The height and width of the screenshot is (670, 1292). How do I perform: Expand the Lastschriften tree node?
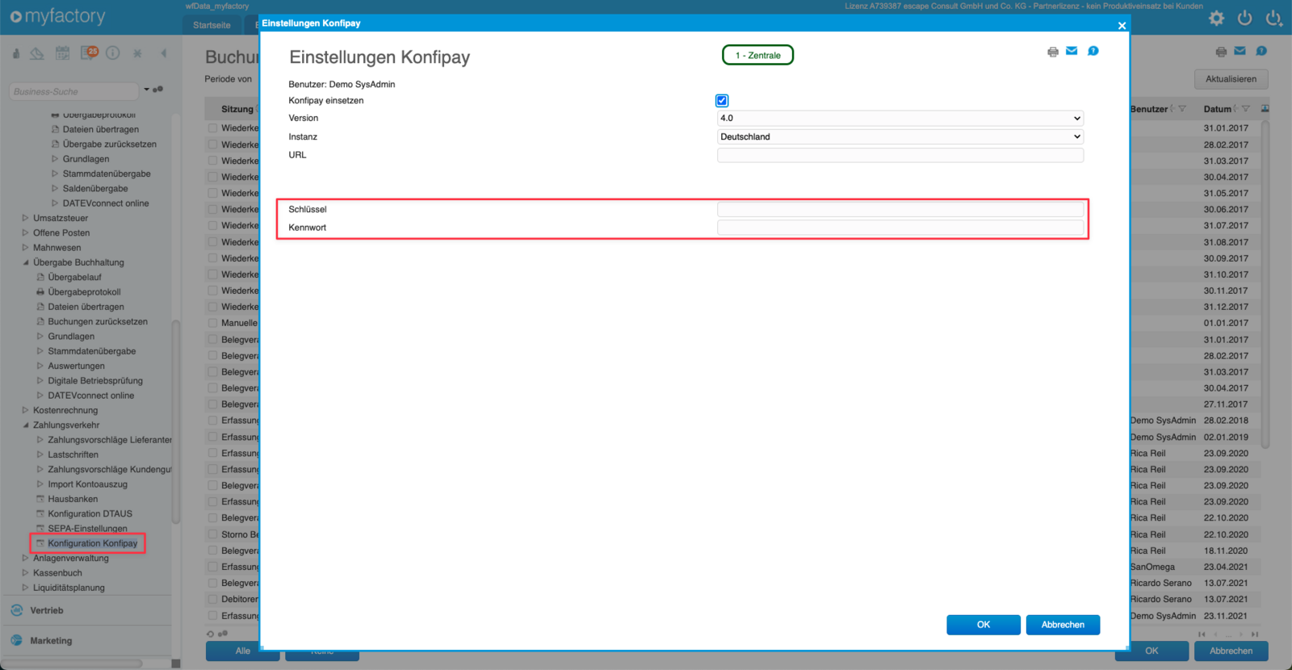[x=40, y=454]
